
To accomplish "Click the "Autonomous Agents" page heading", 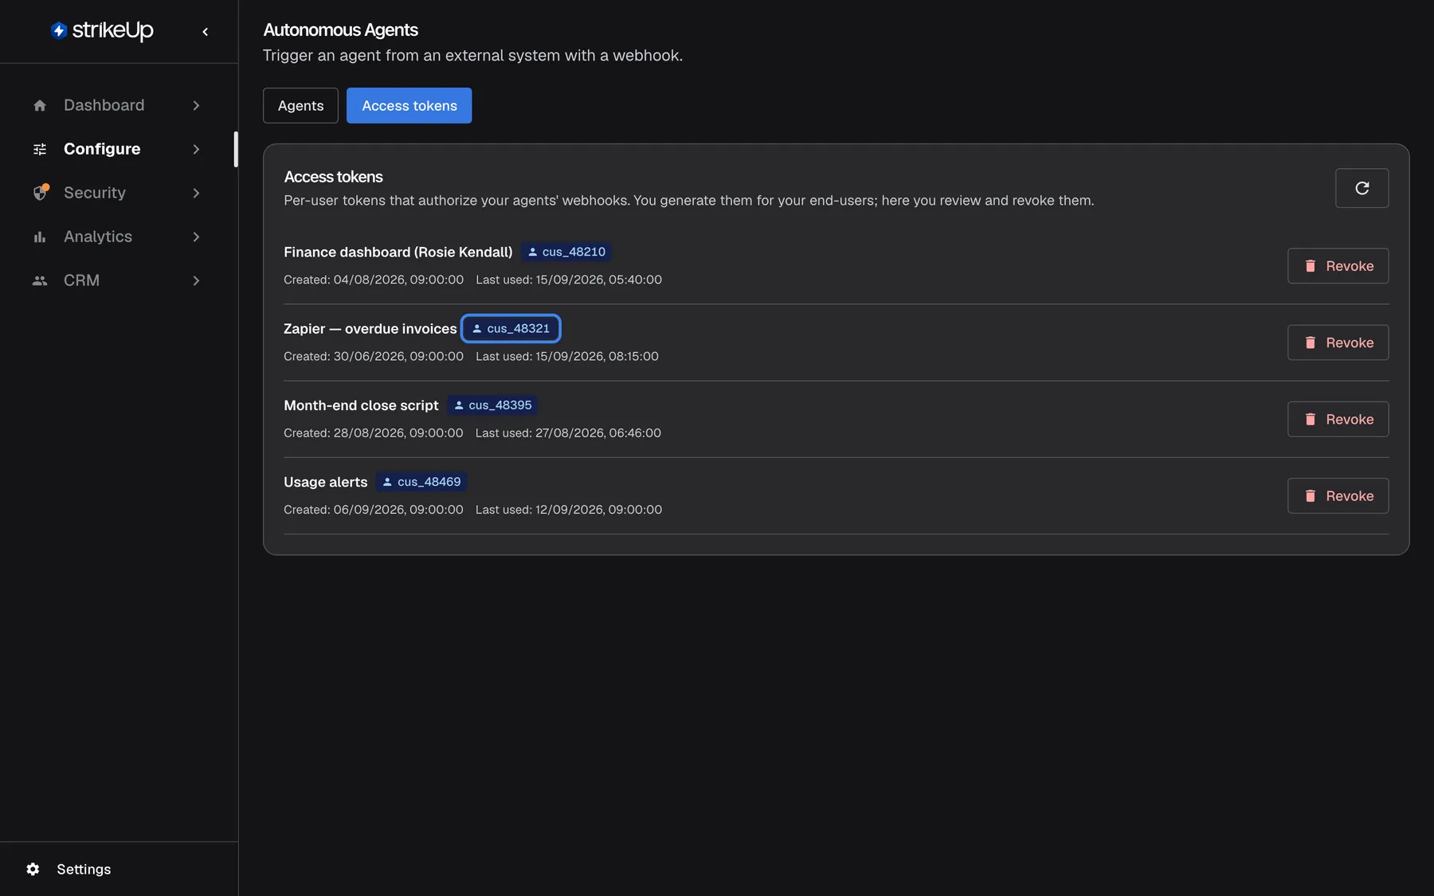I will 340,30.
